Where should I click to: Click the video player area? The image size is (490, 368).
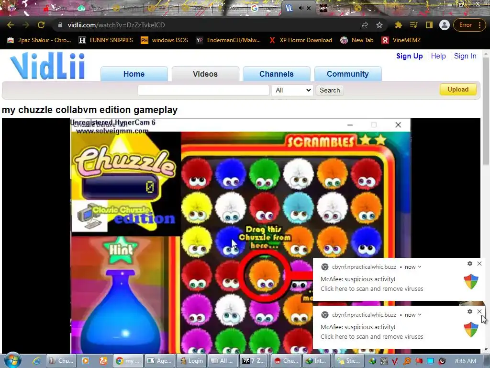[x=241, y=236]
